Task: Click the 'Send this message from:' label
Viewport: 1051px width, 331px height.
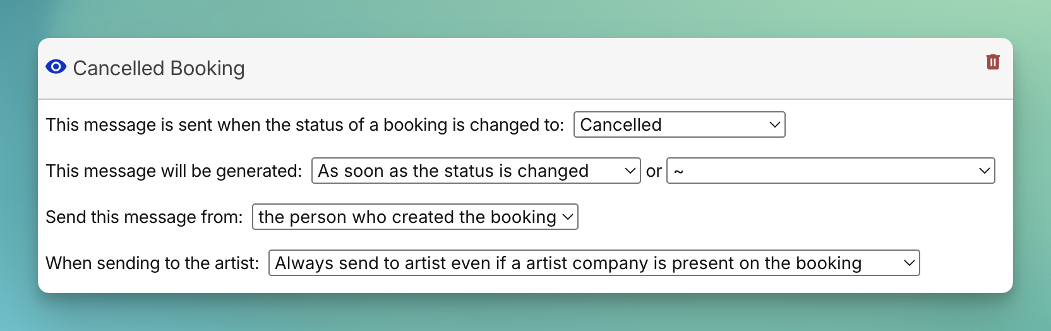Action: pos(144,217)
